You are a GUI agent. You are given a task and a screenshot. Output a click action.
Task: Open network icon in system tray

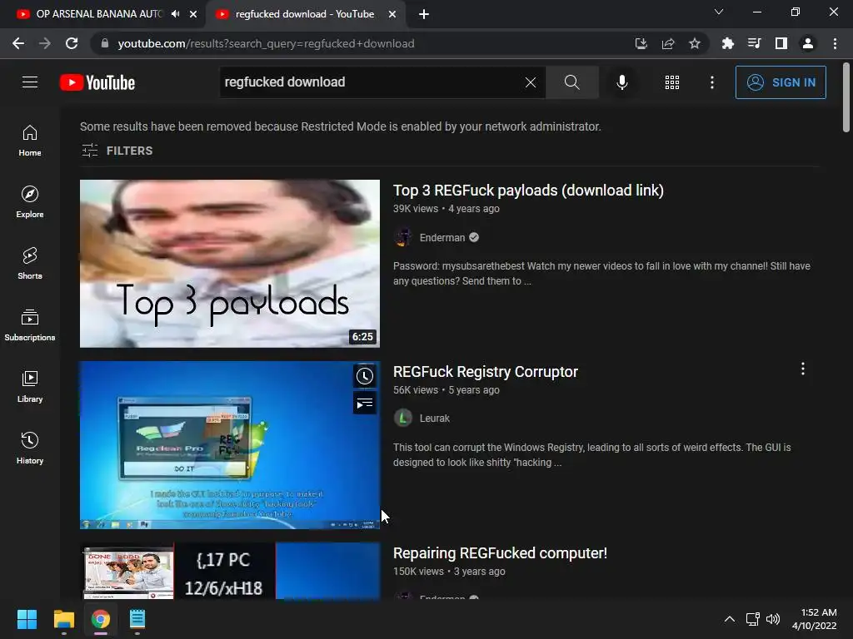point(753,619)
